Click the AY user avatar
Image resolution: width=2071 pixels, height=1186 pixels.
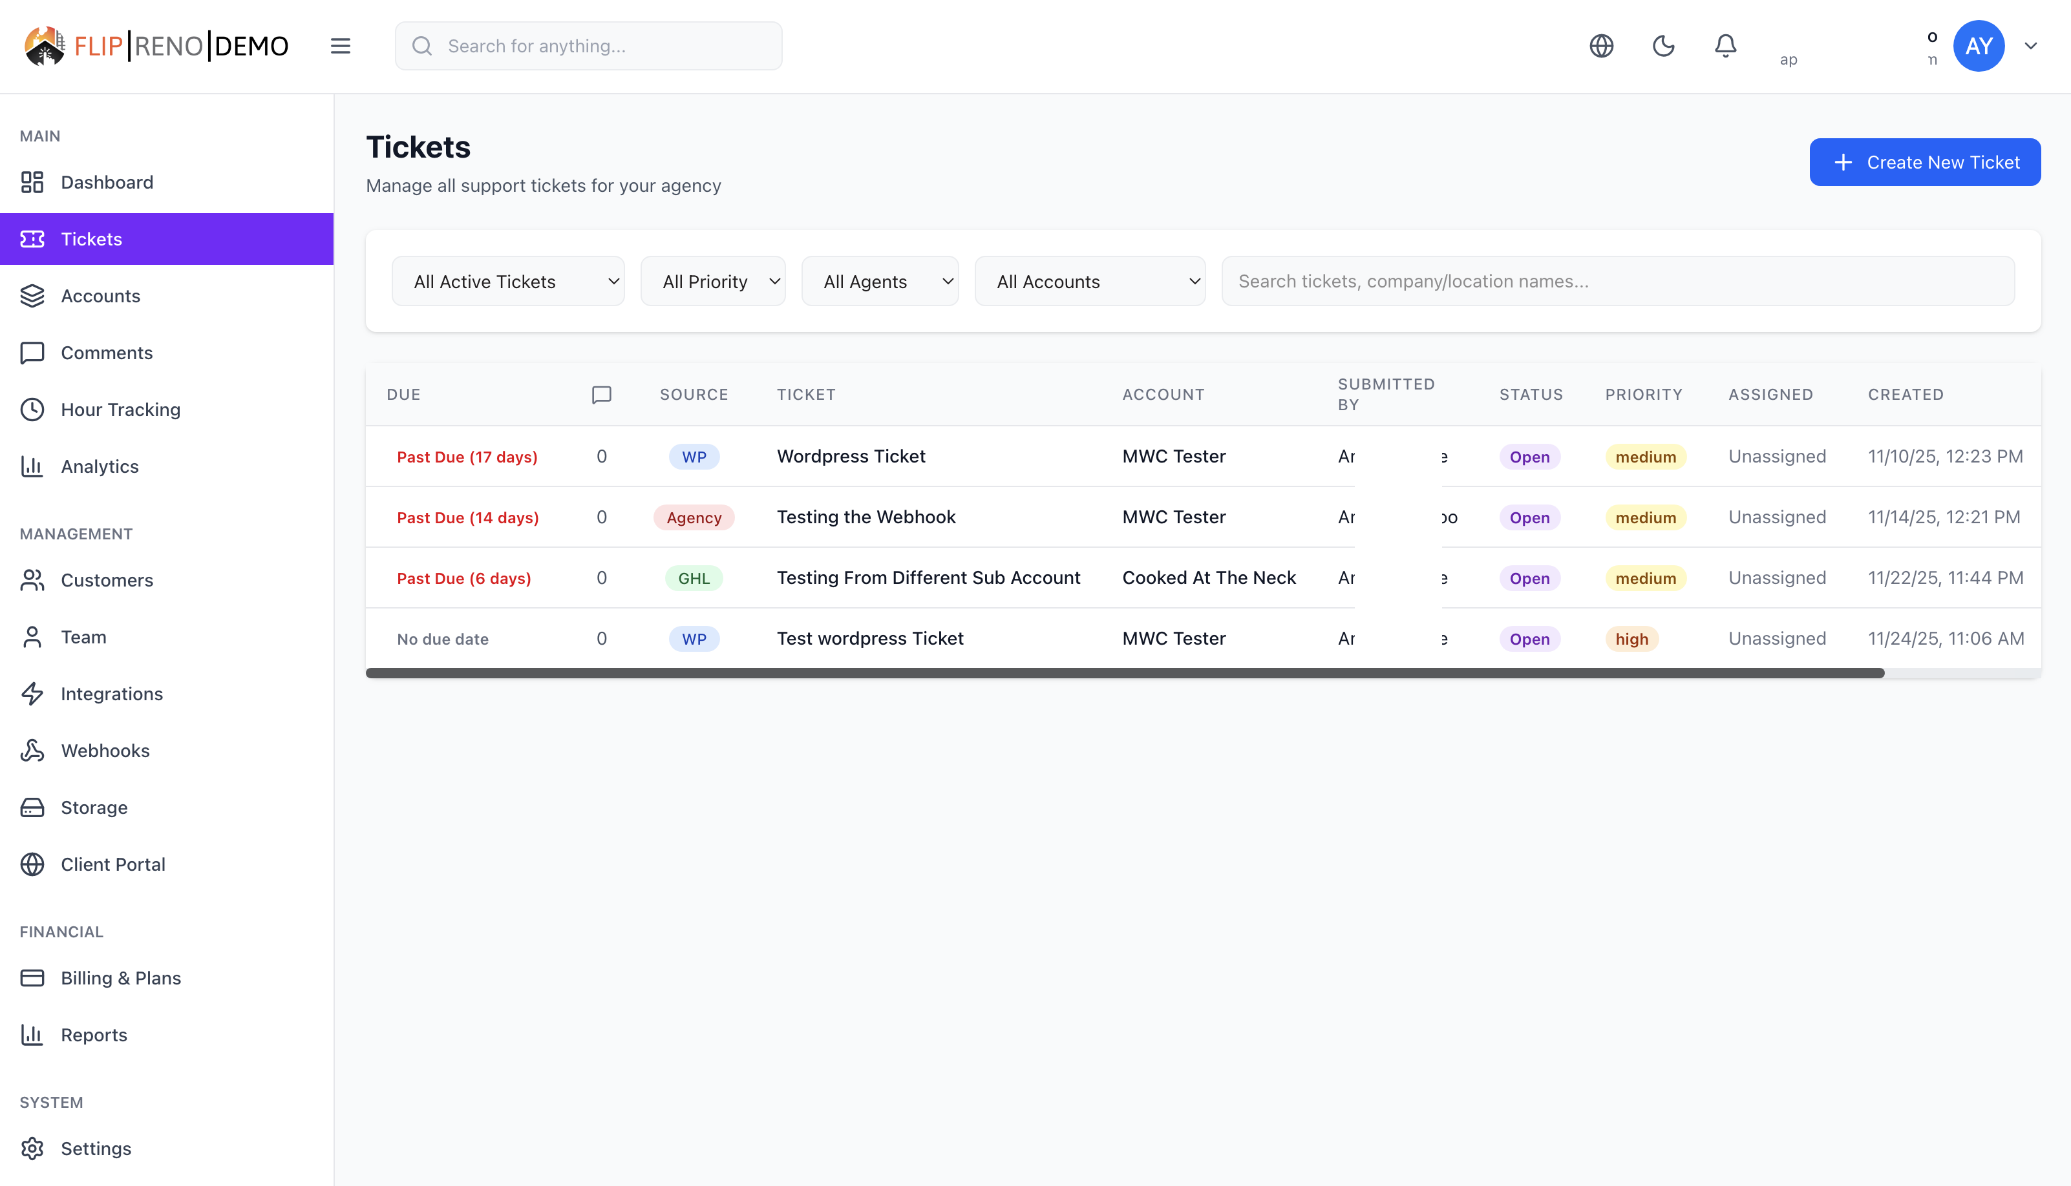pos(1978,46)
